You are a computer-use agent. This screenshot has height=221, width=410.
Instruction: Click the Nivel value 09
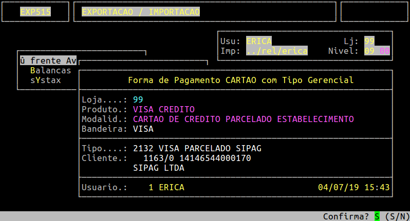[x=369, y=51]
